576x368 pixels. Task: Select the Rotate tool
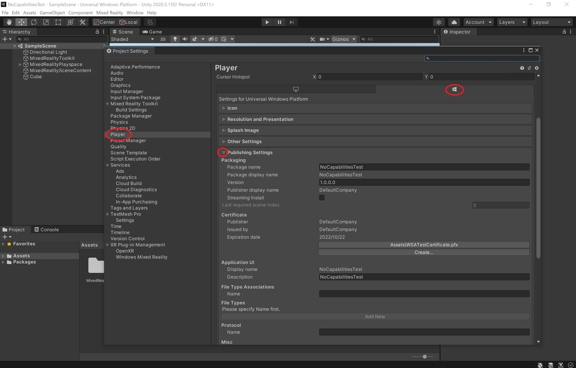point(34,22)
